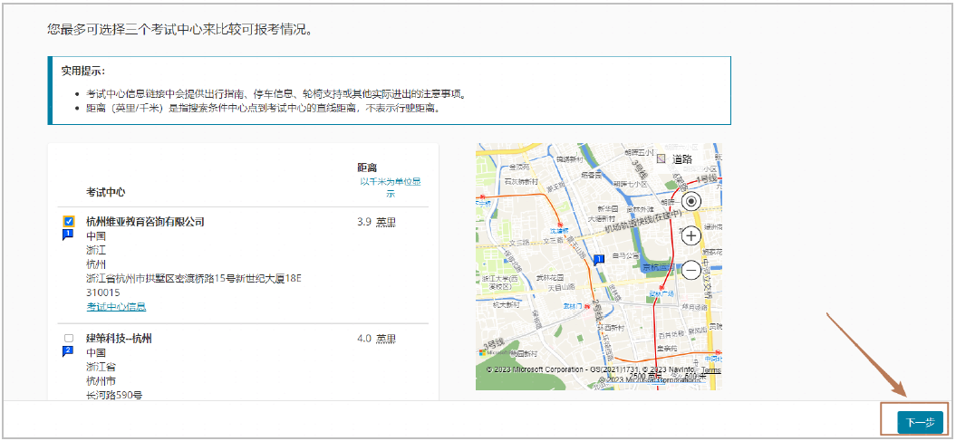Click the 武林广场 station on the map
This screenshot has height=441, width=956.
[660, 295]
